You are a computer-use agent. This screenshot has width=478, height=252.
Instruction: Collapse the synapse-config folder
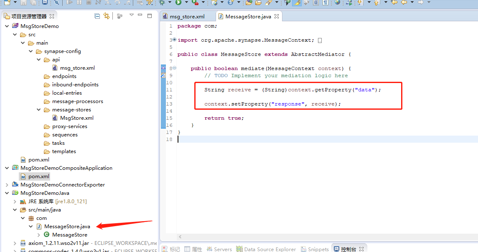click(31, 51)
